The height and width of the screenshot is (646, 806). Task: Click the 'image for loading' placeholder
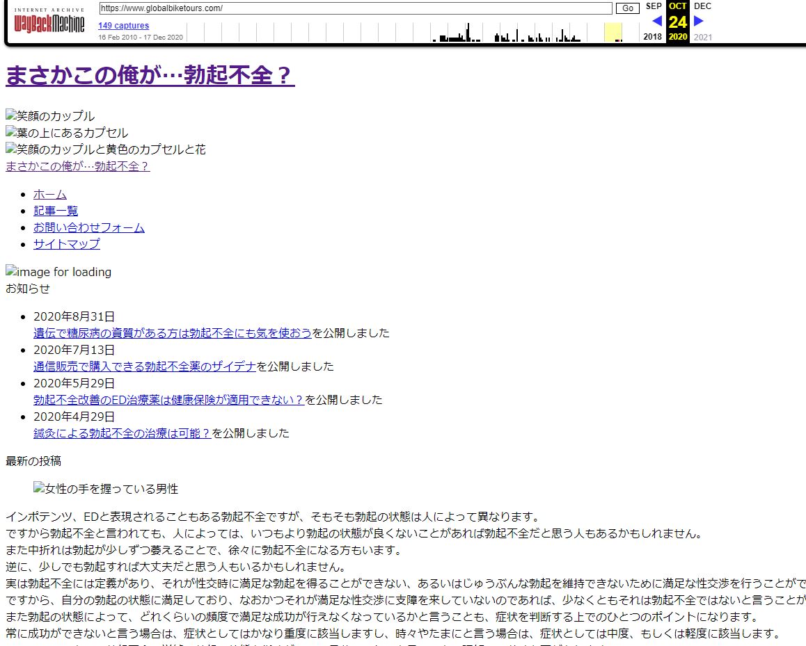tap(58, 272)
